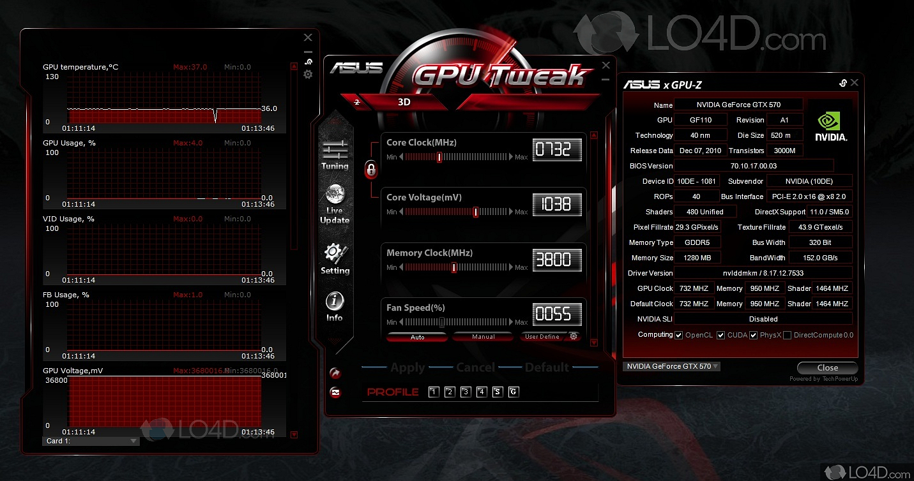Click the GPU temperature graph
914x481 pixels.
click(164, 99)
